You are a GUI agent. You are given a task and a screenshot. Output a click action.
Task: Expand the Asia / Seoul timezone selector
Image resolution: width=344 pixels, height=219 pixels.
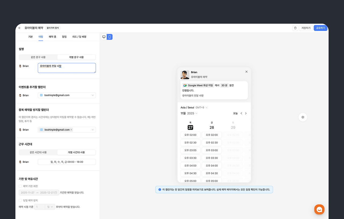[194, 108]
